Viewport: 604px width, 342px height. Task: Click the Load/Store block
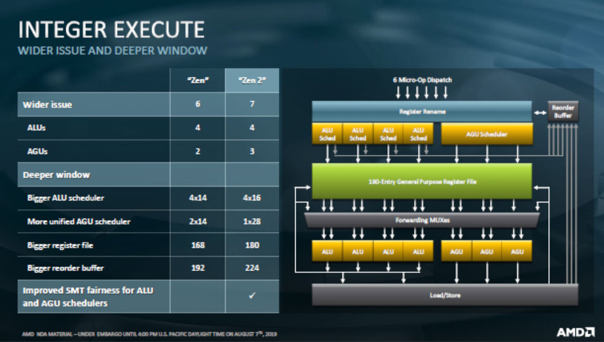click(x=445, y=295)
